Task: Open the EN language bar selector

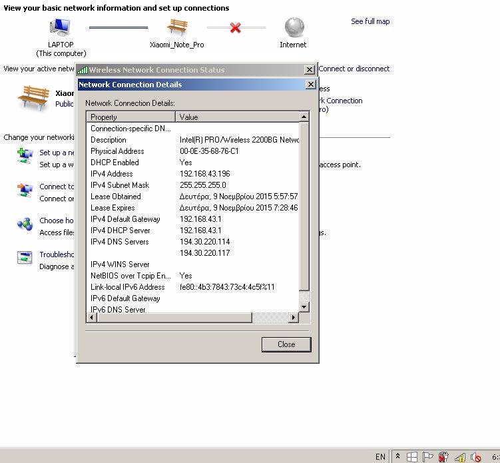Action: tap(380, 457)
